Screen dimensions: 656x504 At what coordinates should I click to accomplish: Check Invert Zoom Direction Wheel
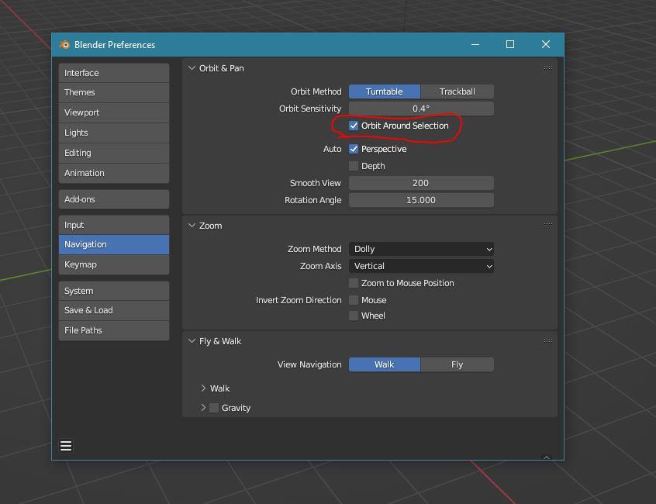point(354,316)
